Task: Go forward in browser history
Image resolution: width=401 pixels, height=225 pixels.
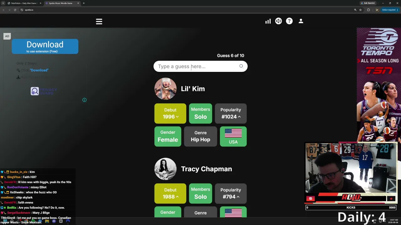Action: pyautogui.click(x=9, y=10)
